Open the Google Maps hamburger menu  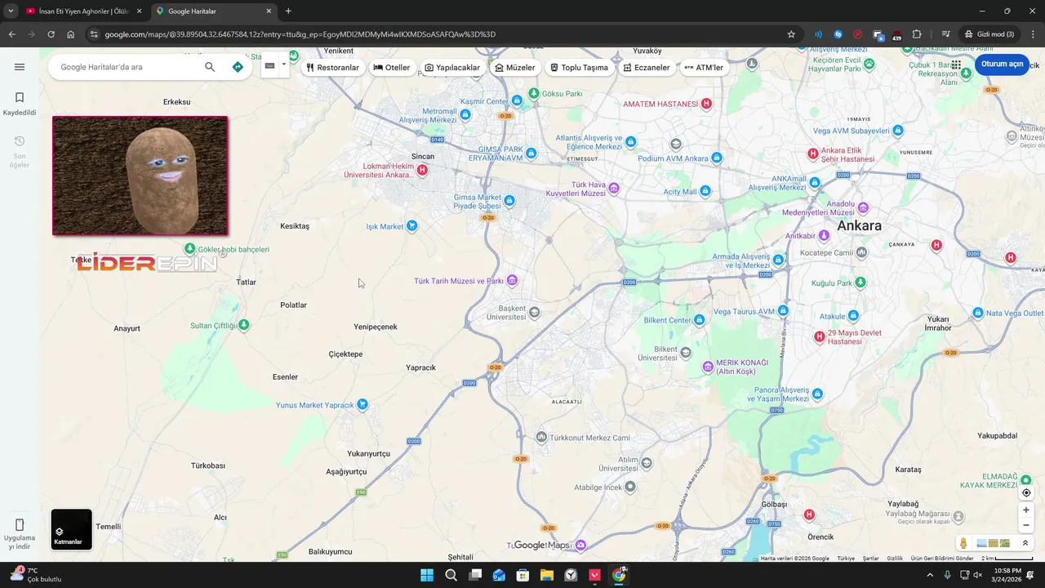pos(20,67)
